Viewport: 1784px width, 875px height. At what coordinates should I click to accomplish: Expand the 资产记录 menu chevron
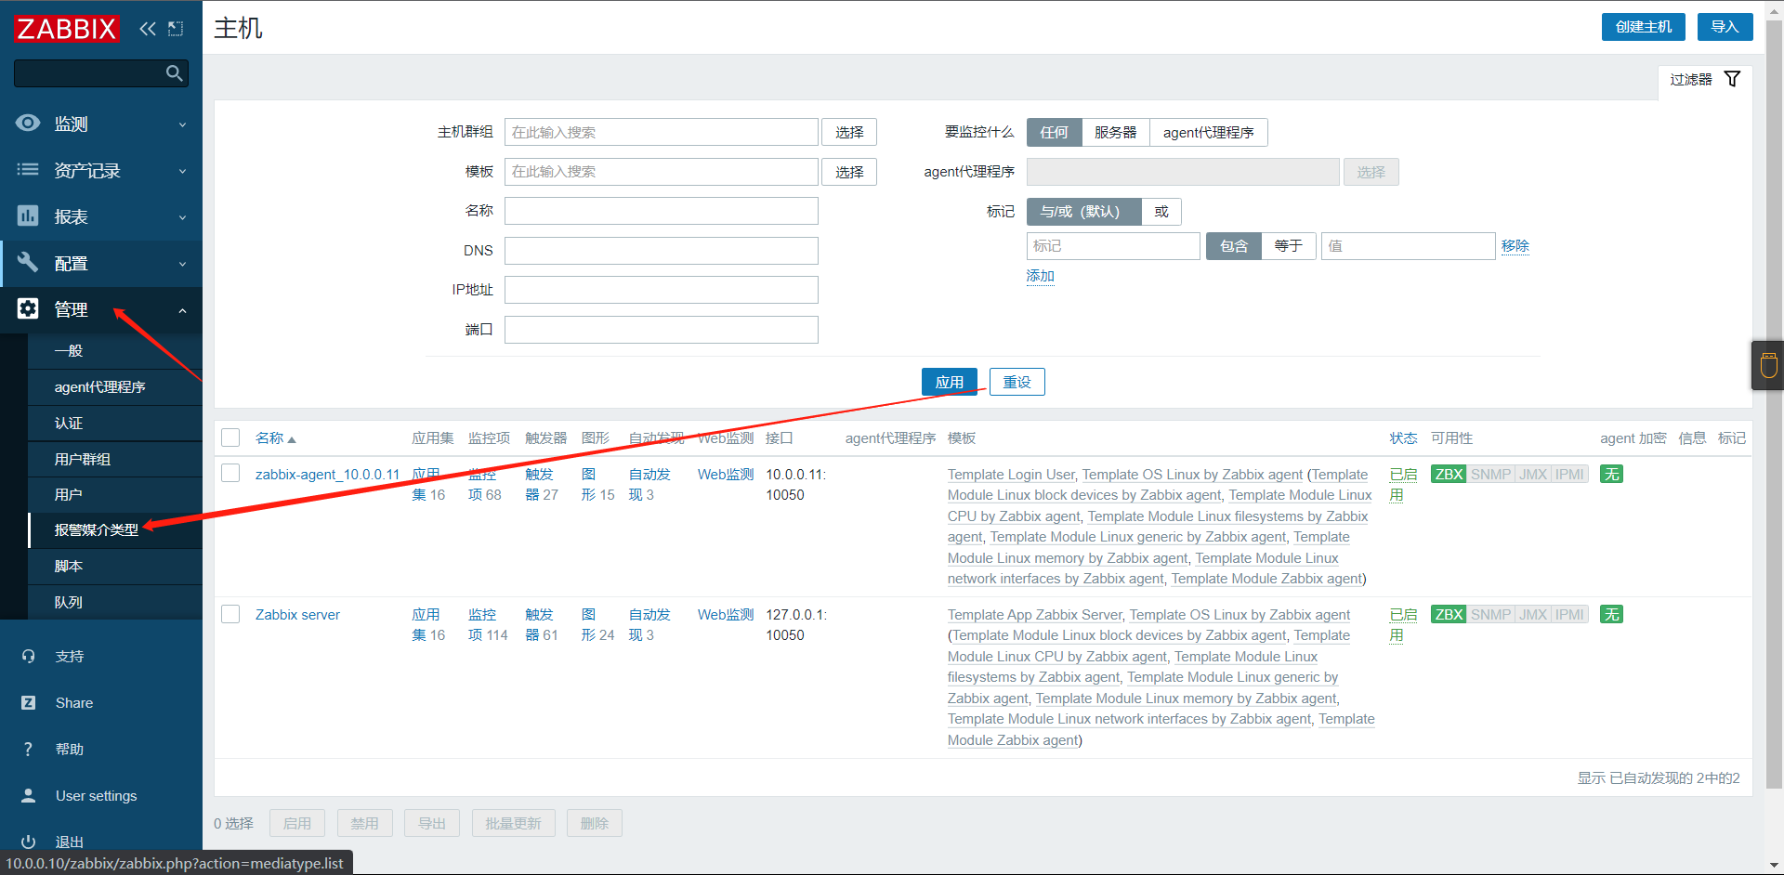(x=182, y=171)
